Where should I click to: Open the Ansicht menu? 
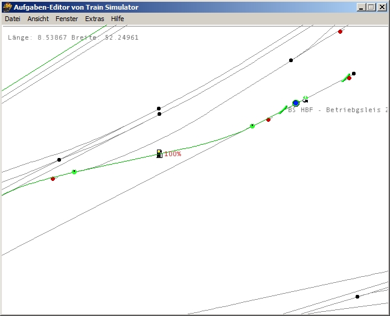37,19
